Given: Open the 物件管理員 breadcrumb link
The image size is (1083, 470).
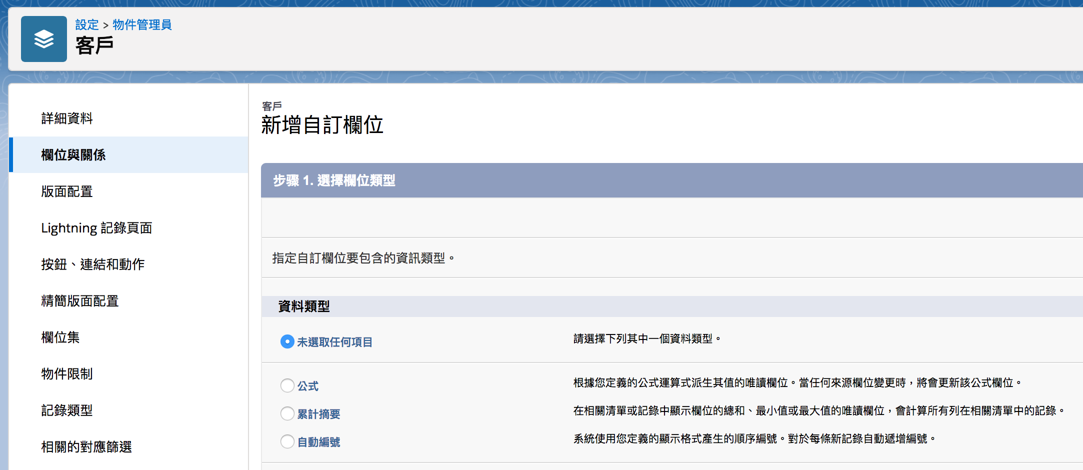Looking at the screenshot, I should (141, 25).
